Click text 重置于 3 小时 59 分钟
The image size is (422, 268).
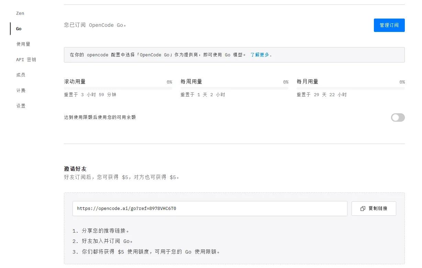click(90, 94)
